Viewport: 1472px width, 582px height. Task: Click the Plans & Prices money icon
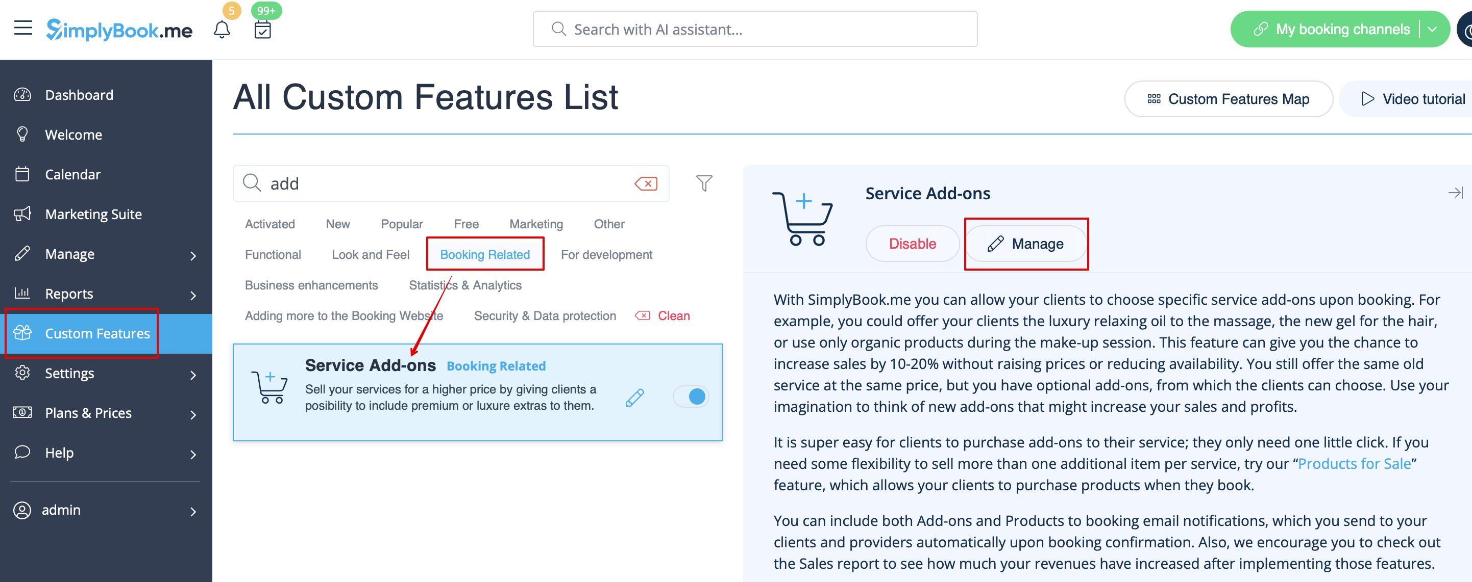pyautogui.click(x=22, y=412)
